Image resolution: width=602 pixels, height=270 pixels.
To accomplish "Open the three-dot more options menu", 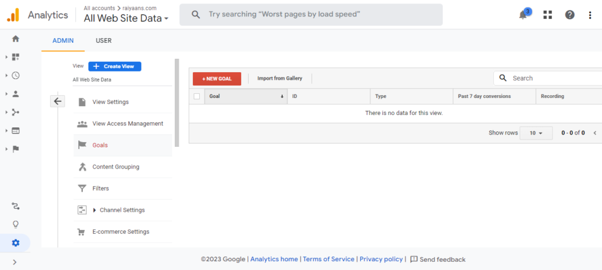I will (590, 15).
